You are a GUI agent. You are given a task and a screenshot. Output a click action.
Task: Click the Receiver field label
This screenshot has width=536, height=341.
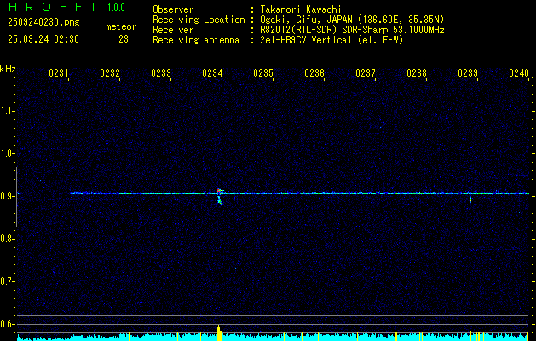click(x=173, y=30)
